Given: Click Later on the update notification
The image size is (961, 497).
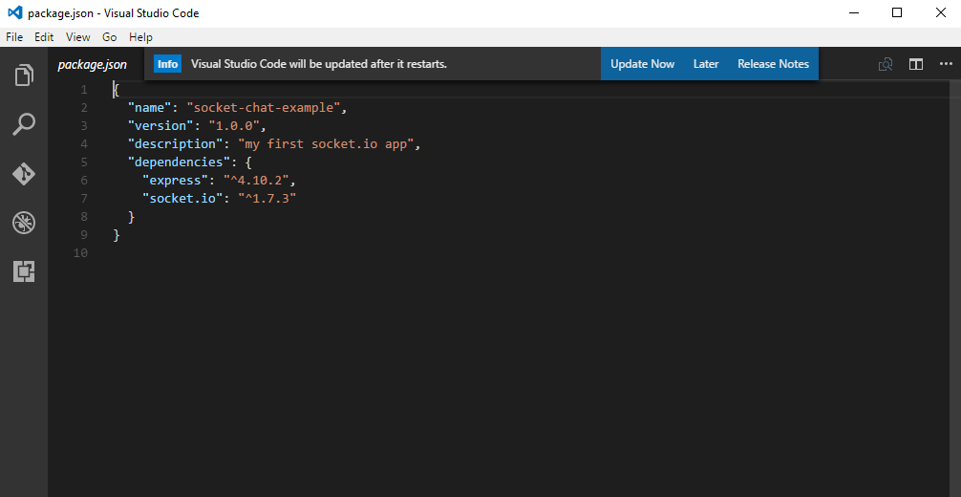Looking at the screenshot, I should 706,64.
